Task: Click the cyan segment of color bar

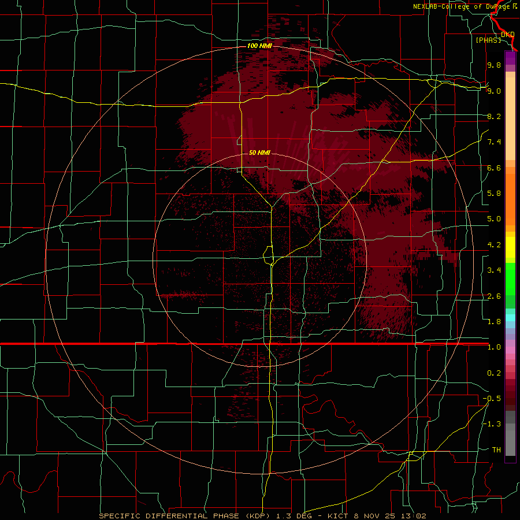Action: coord(510,318)
